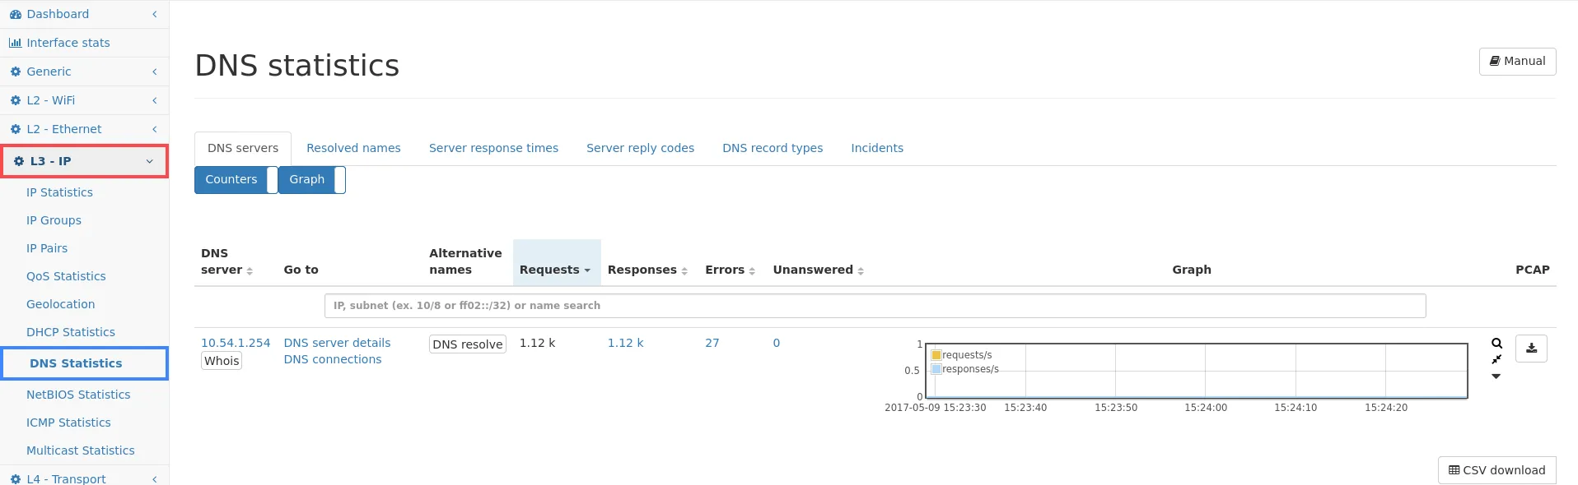The height and width of the screenshot is (485, 1578).
Task: Click the Whois button
Action: (222, 361)
